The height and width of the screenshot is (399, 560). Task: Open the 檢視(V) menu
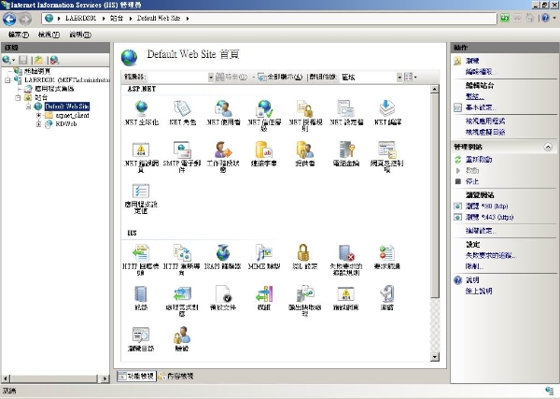[49, 35]
